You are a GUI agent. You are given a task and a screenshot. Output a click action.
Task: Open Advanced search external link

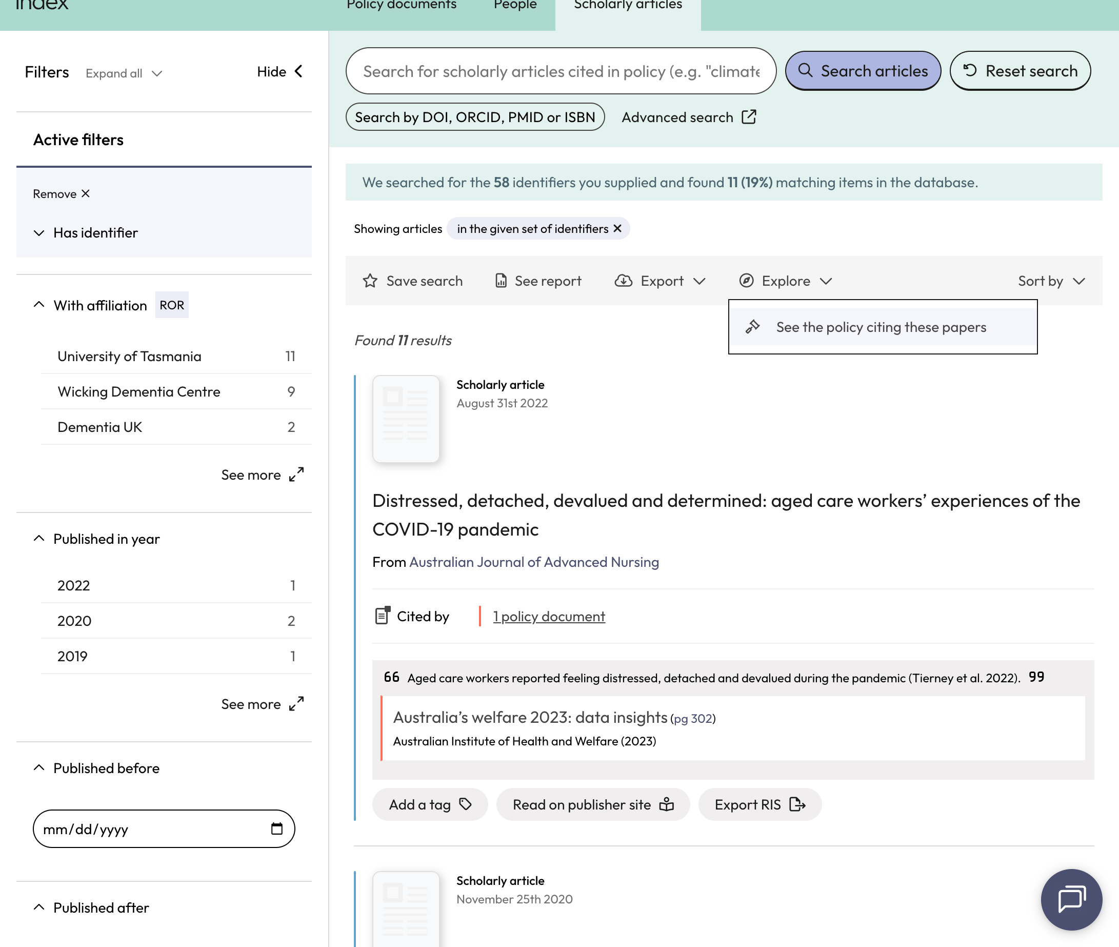pos(689,117)
